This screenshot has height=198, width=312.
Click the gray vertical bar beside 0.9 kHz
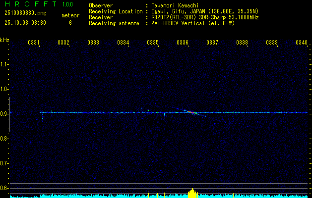tap(10, 114)
